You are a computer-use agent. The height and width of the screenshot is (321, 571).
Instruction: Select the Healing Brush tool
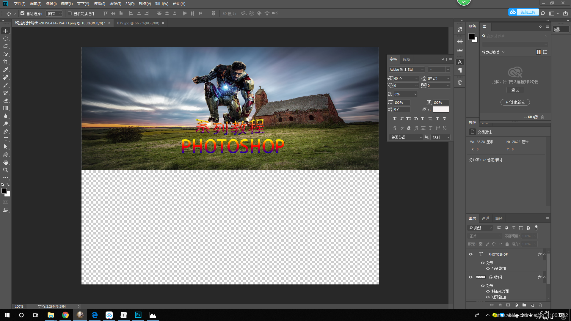(6, 77)
